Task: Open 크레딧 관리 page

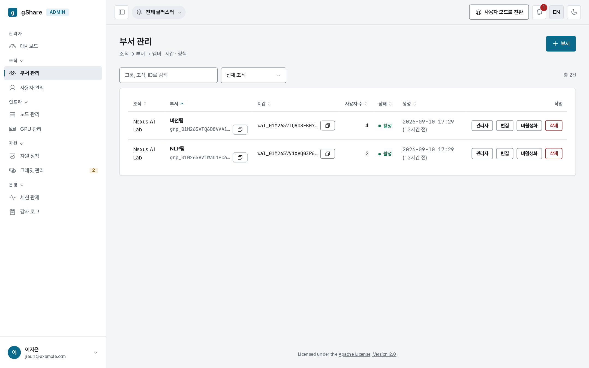Action: (x=53, y=170)
